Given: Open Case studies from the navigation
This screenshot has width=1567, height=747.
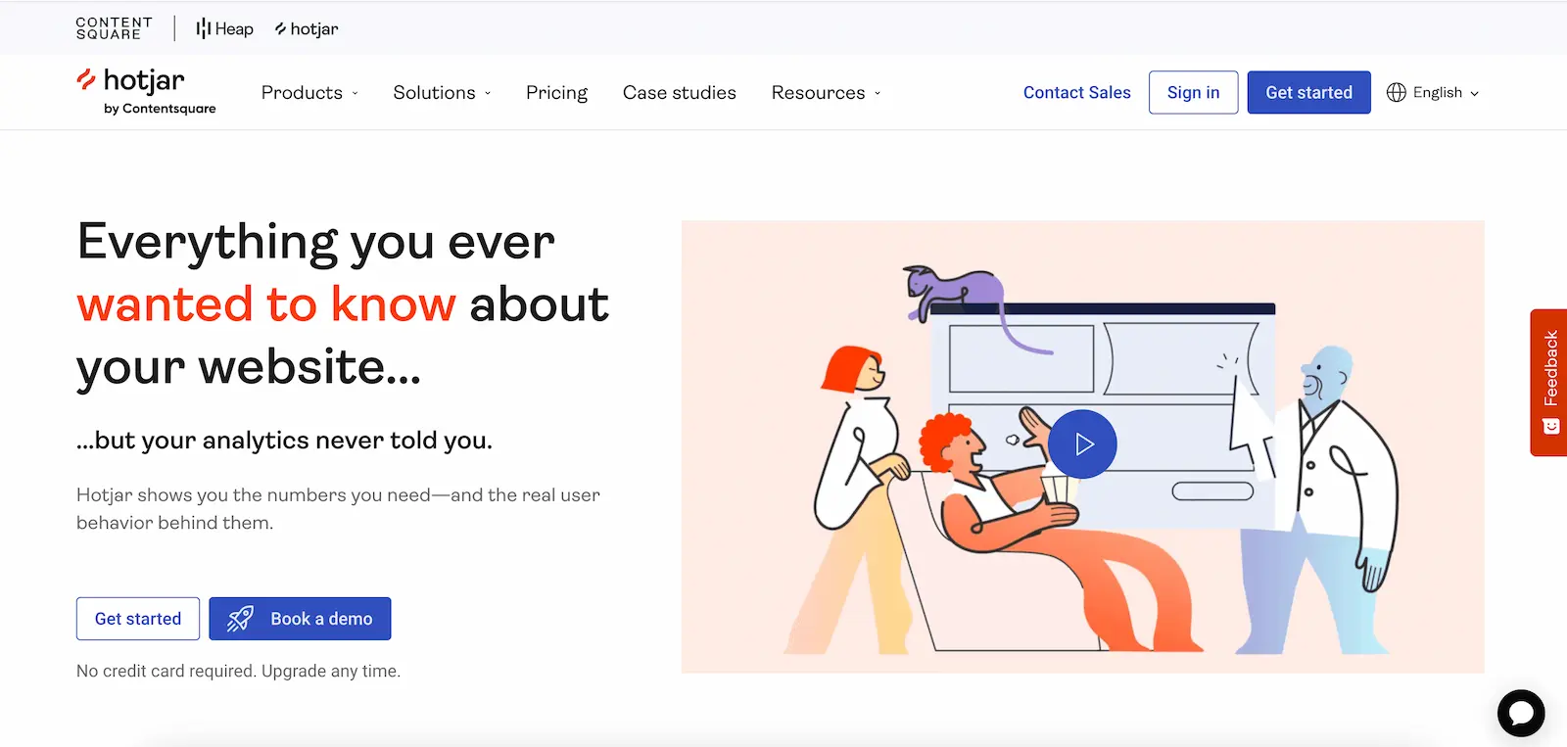Looking at the screenshot, I should click(x=680, y=92).
